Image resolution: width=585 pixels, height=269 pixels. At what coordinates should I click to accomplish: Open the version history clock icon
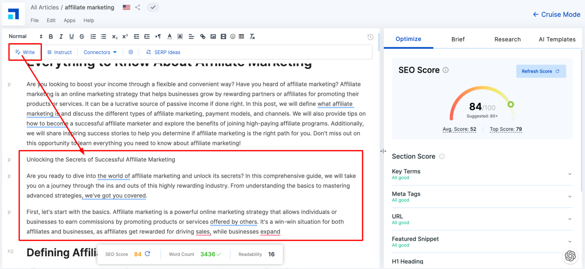pyautogui.click(x=370, y=37)
